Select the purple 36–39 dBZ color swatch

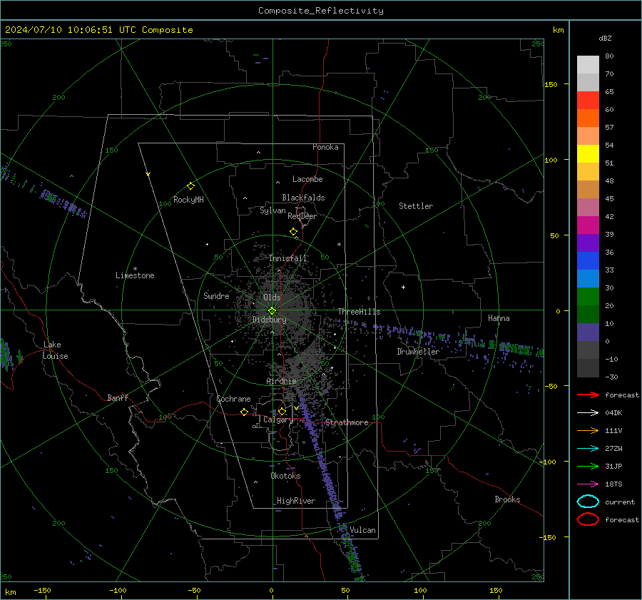click(x=588, y=243)
